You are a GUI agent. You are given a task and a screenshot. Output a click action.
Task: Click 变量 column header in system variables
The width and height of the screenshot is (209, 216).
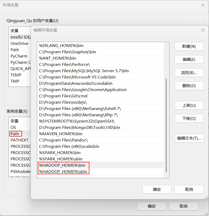pos(14,121)
